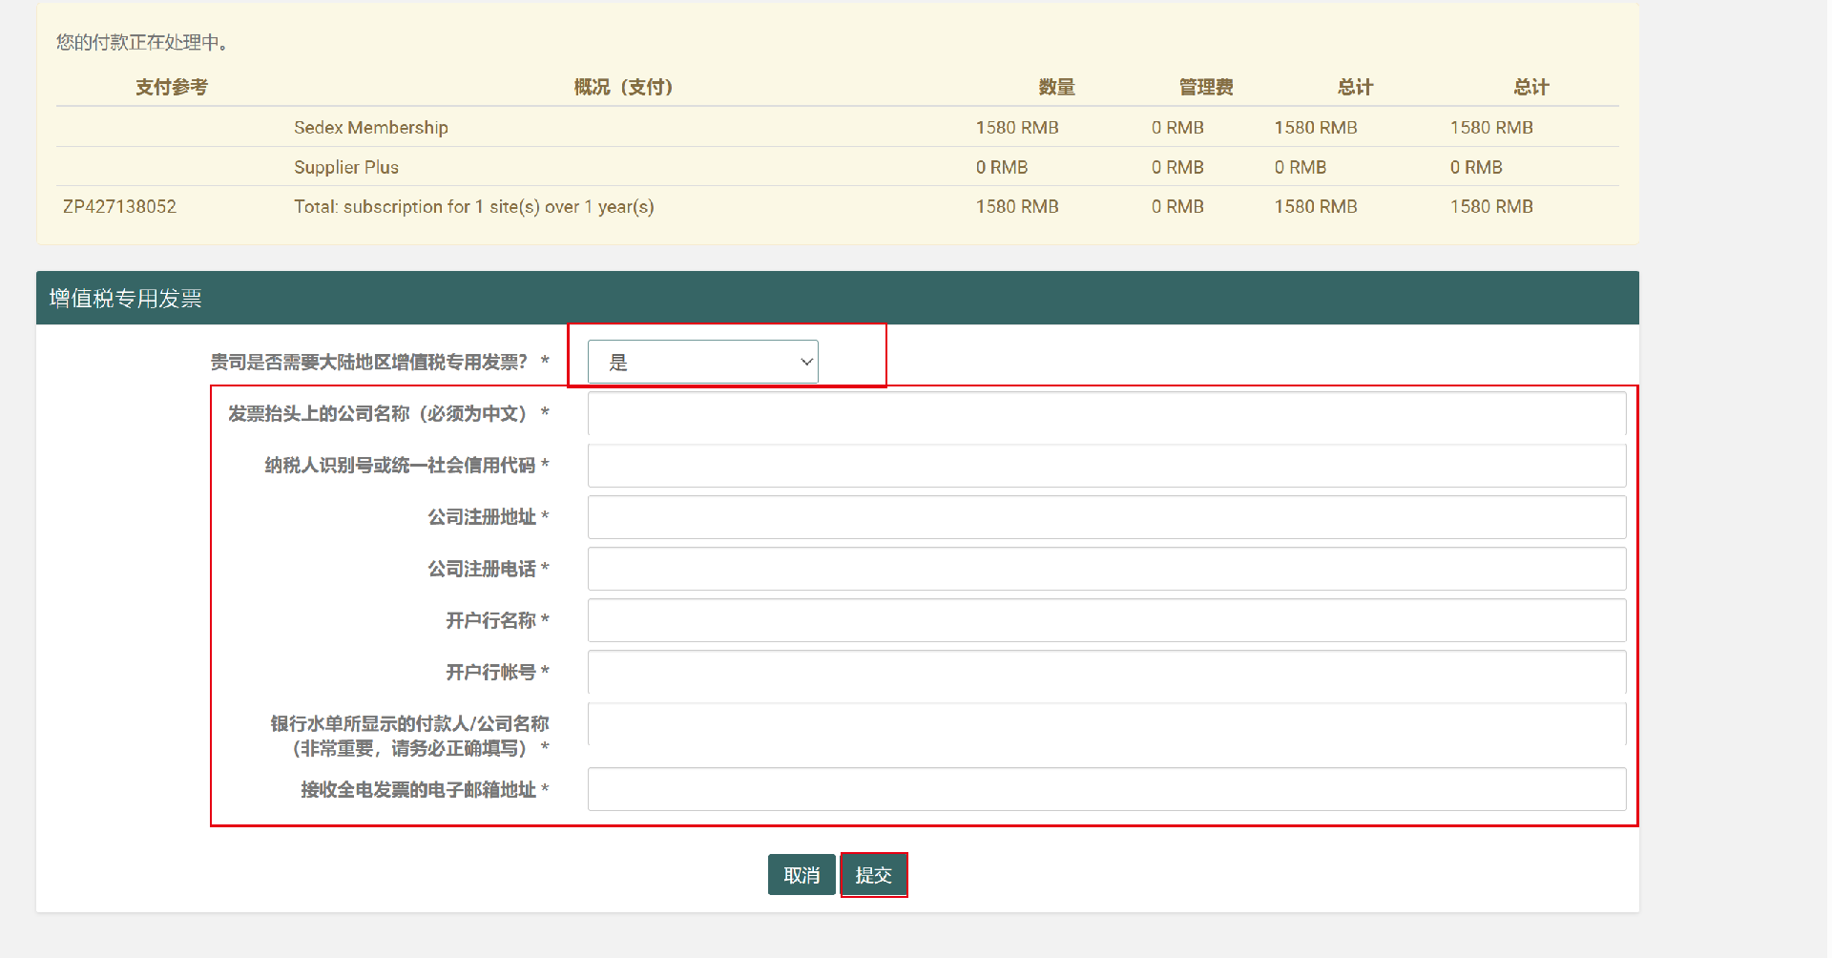Click the Sedex Membership row text

pyautogui.click(x=370, y=128)
